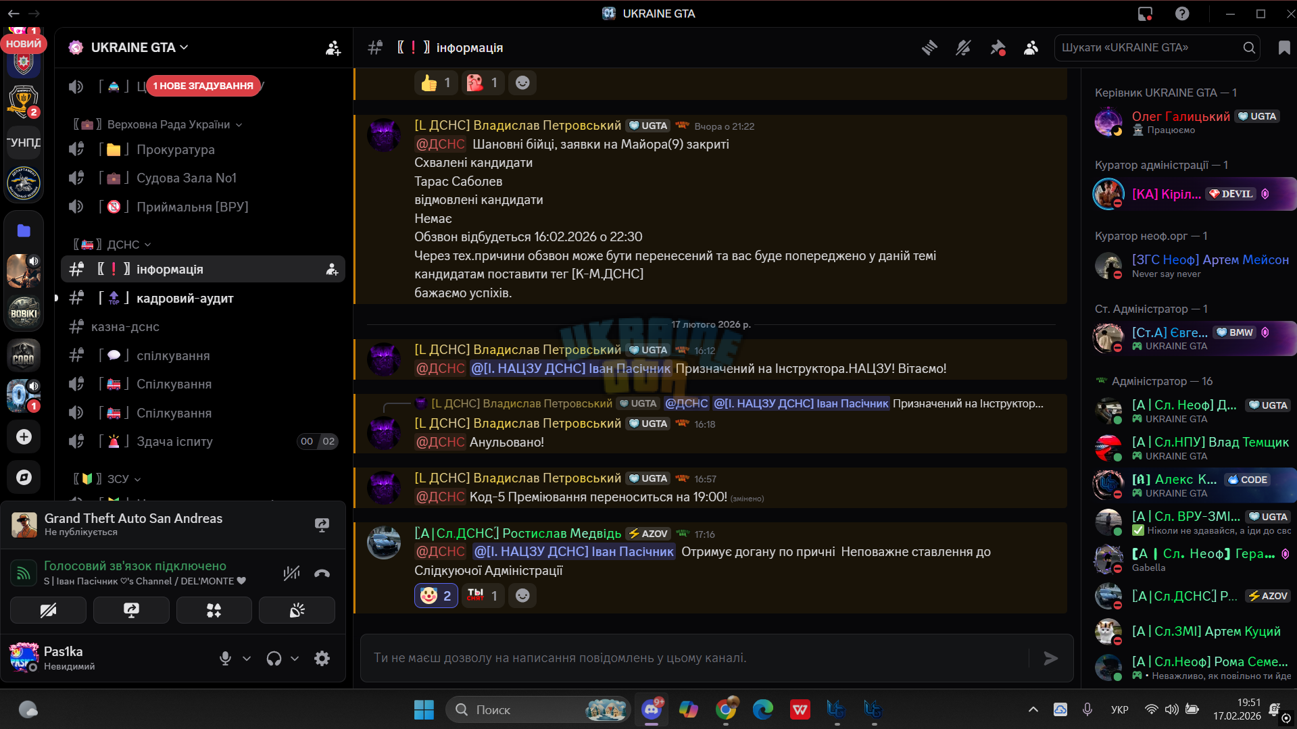Image resolution: width=1297 pixels, height=729 pixels.
Task: Click the invite icon on інформація channel row
Action: (x=332, y=269)
